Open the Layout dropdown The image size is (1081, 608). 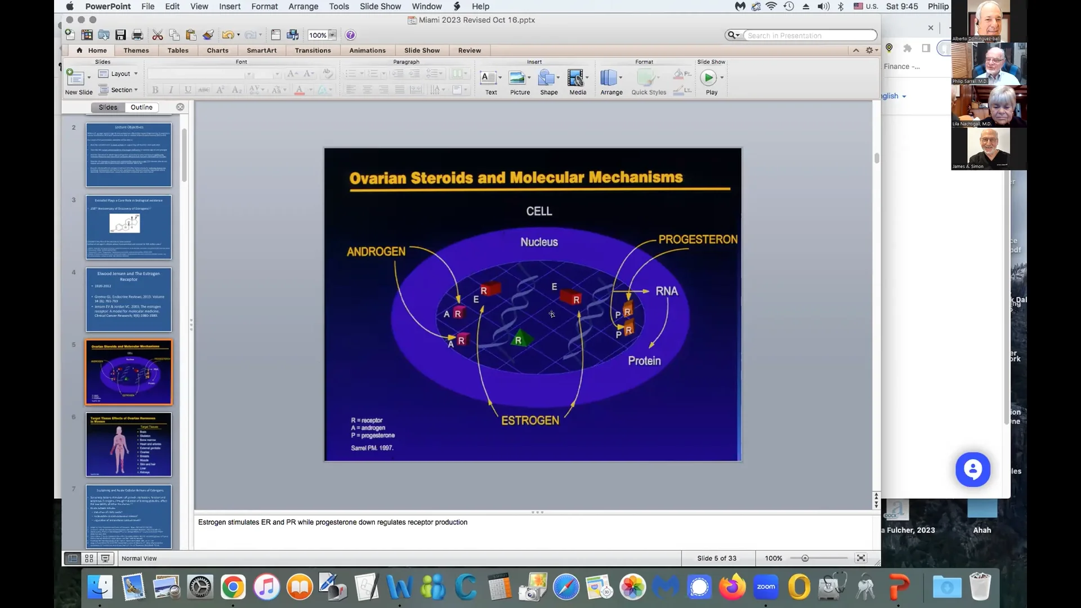click(118, 74)
